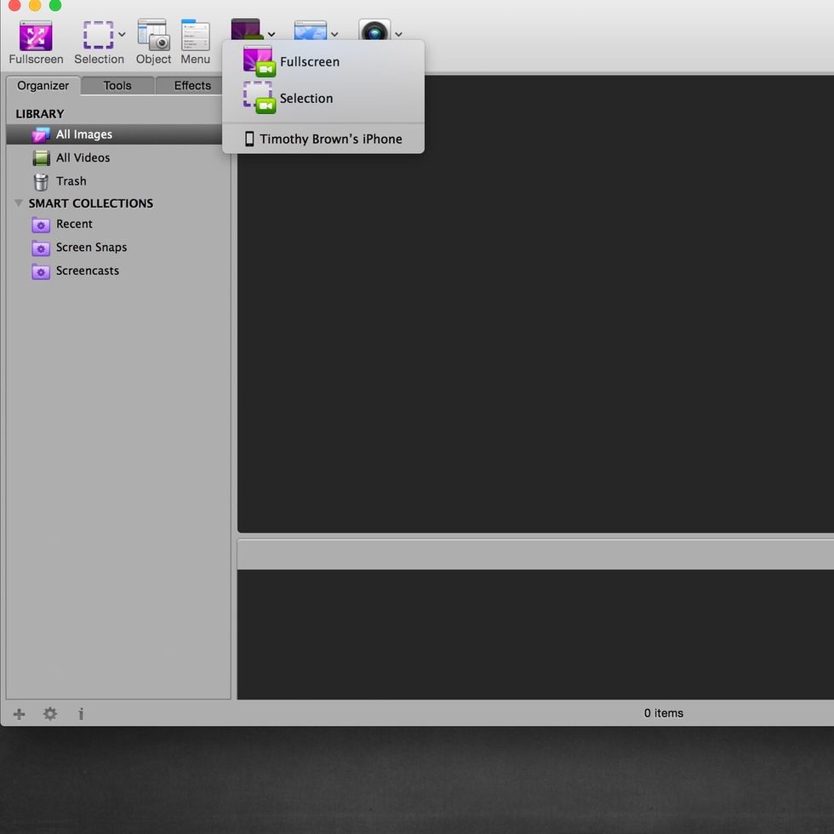Open the gear settings icon in bottom bar
This screenshot has width=834, height=834.
click(x=50, y=714)
